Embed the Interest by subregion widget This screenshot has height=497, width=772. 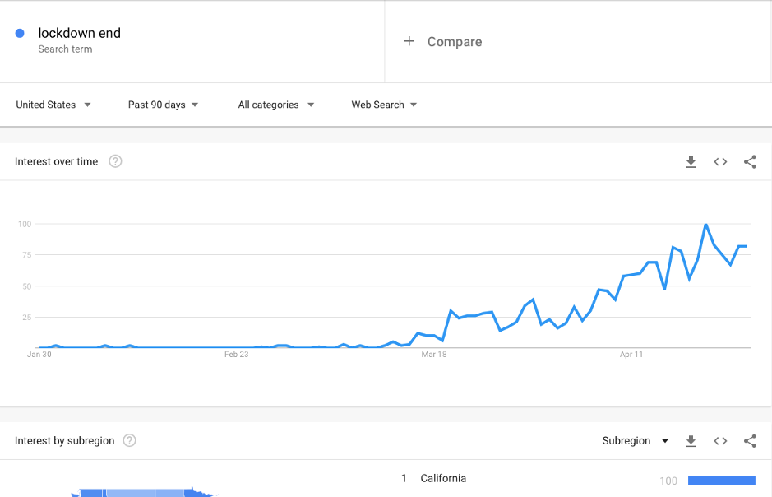720,441
